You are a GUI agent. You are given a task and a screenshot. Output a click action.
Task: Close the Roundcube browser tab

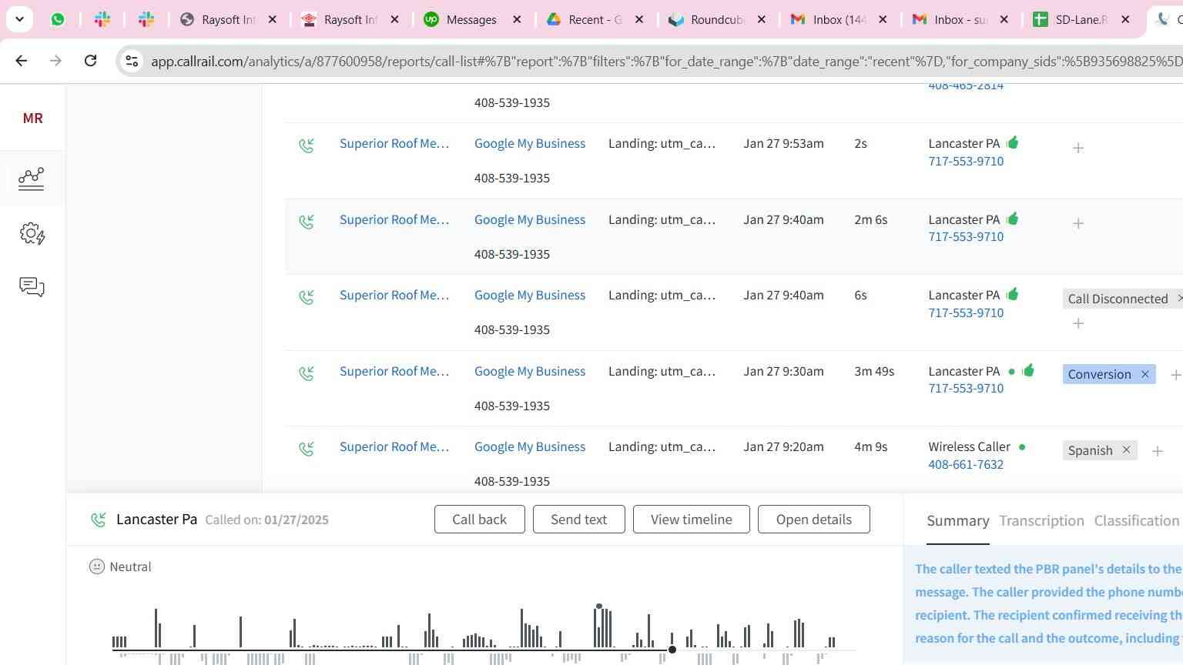762,19
